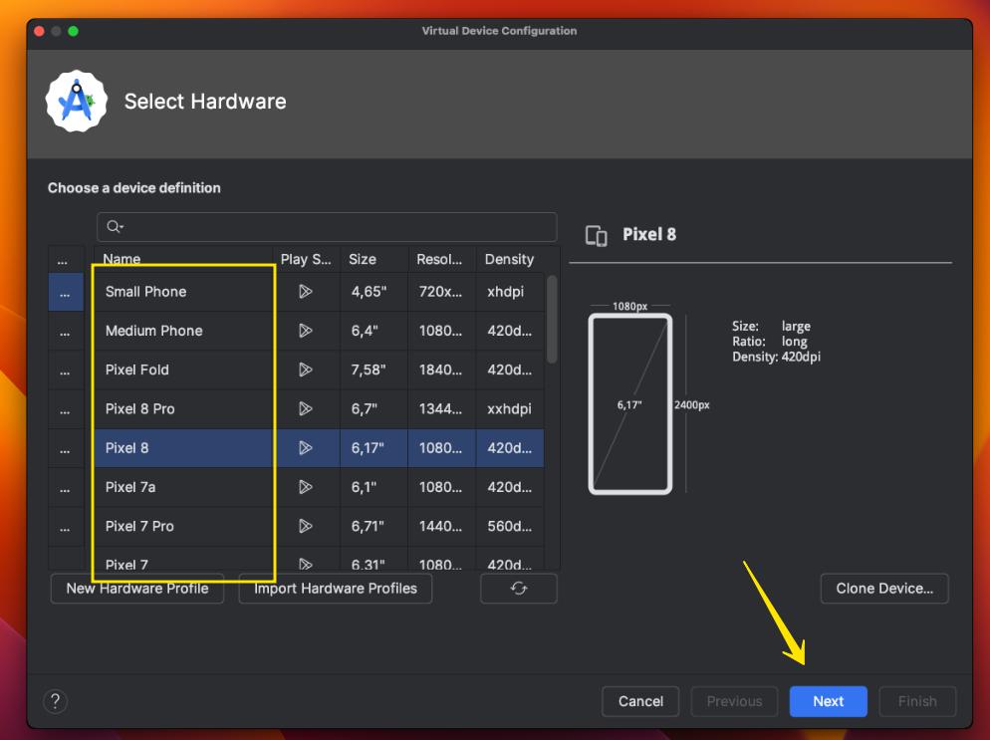Select the Pixel 7 Pro device definition
Image resolution: width=990 pixels, height=740 pixels.
coord(319,527)
